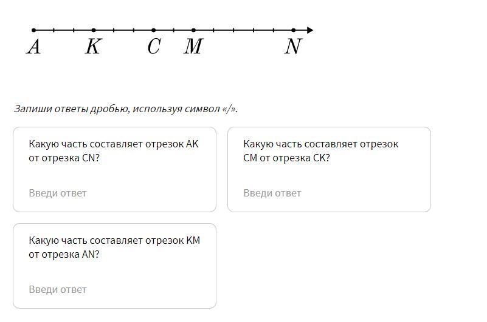Viewport: 487px width, 322px height.
Task: Click the letter label K below the line
Action: (x=92, y=47)
